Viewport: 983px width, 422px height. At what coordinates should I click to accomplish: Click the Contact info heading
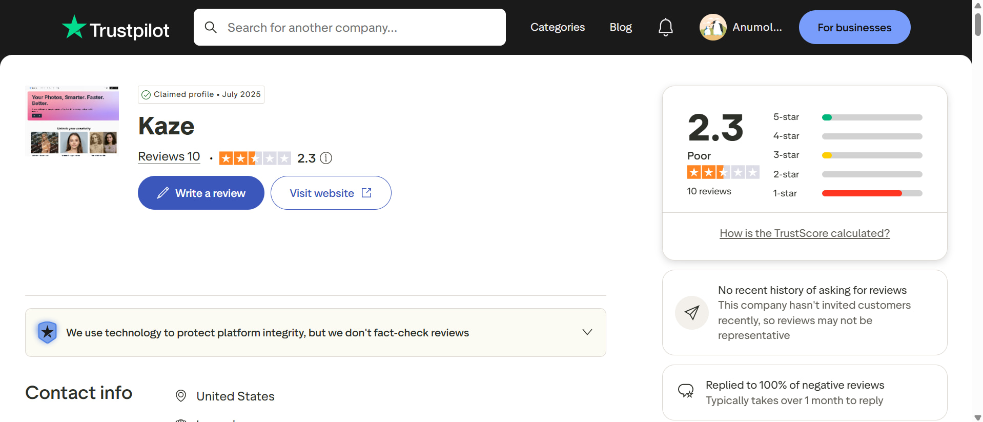(79, 393)
